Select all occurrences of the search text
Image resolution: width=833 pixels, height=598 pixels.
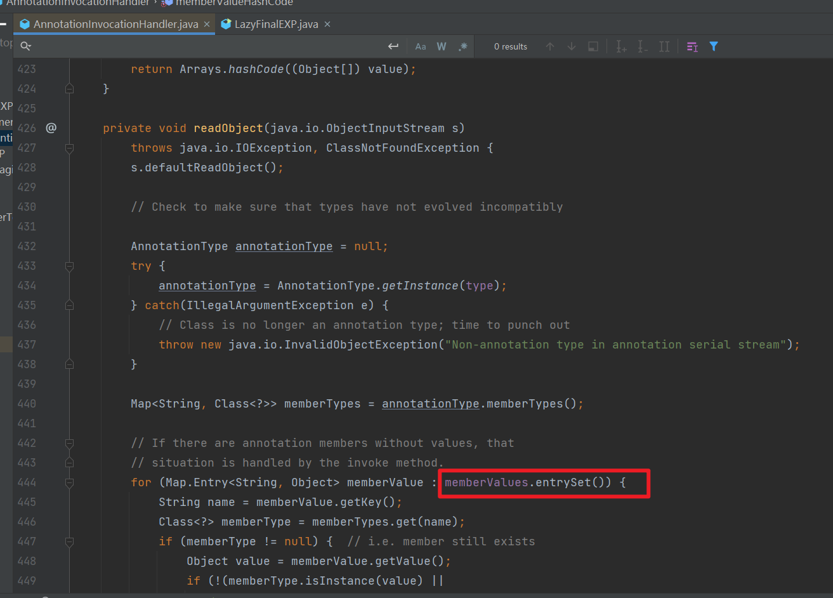pyautogui.click(x=664, y=46)
